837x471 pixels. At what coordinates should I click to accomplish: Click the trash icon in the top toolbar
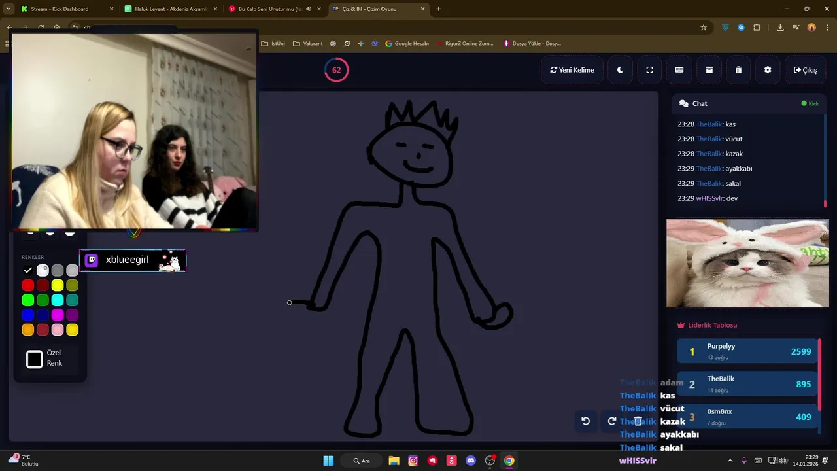738,70
